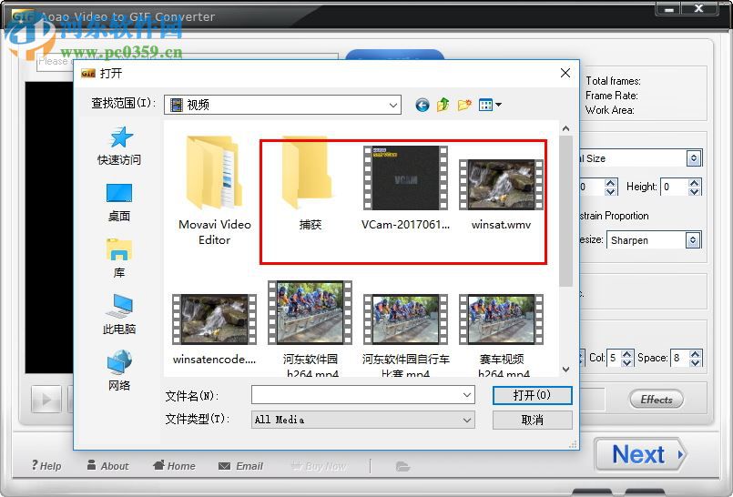The height and width of the screenshot is (497, 733).
Task: Expand the 文件名 dropdown arrow
Action: click(x=467, y=395)
